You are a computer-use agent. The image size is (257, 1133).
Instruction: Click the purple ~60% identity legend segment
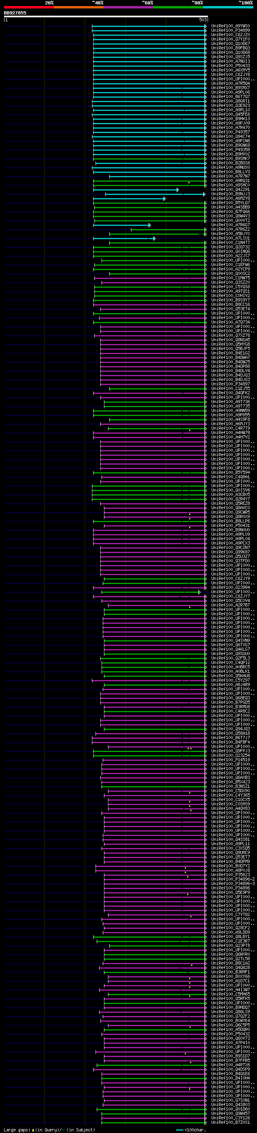click(128, 7)
